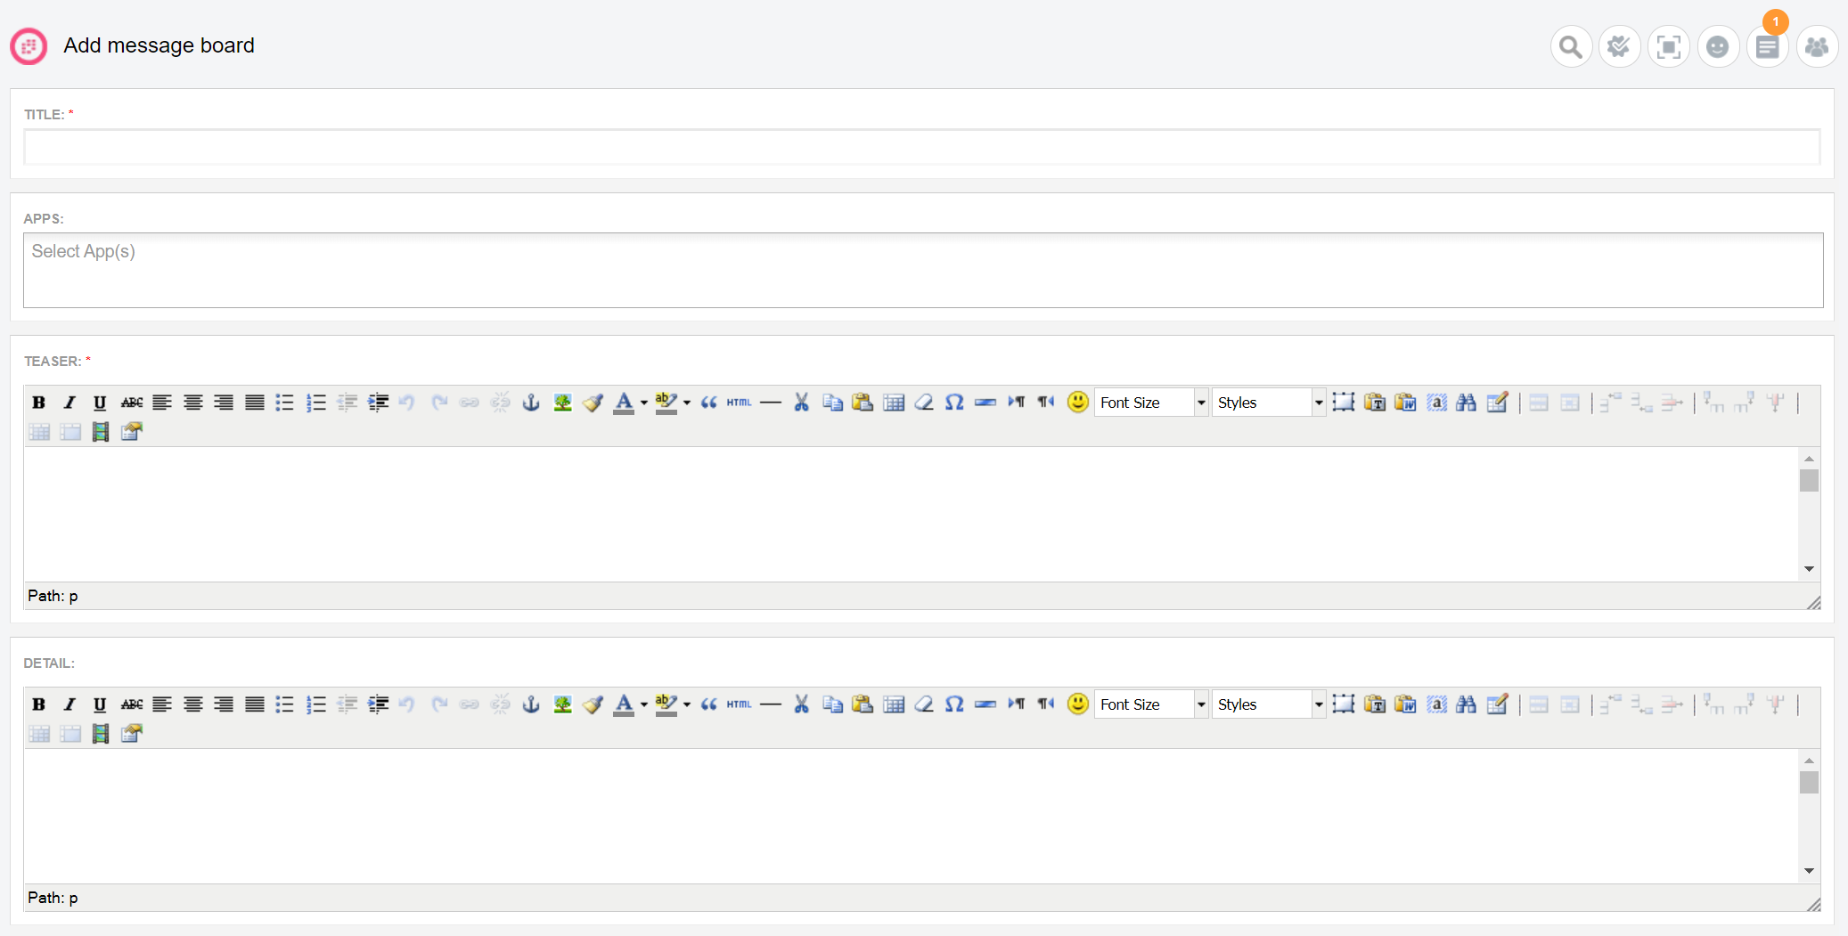This screenshot has height=936, width=1848.
Task: Open the notes icon with orange badge
Action: 1767,46
